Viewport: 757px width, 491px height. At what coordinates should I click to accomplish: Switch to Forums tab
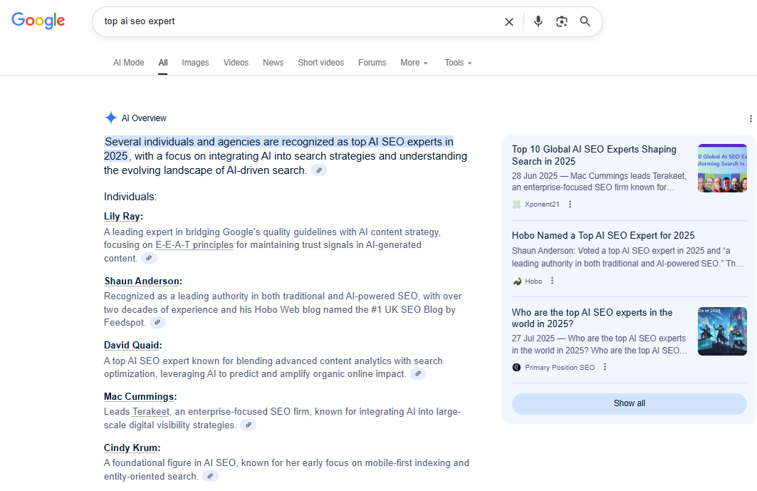(x=372, y=63)
